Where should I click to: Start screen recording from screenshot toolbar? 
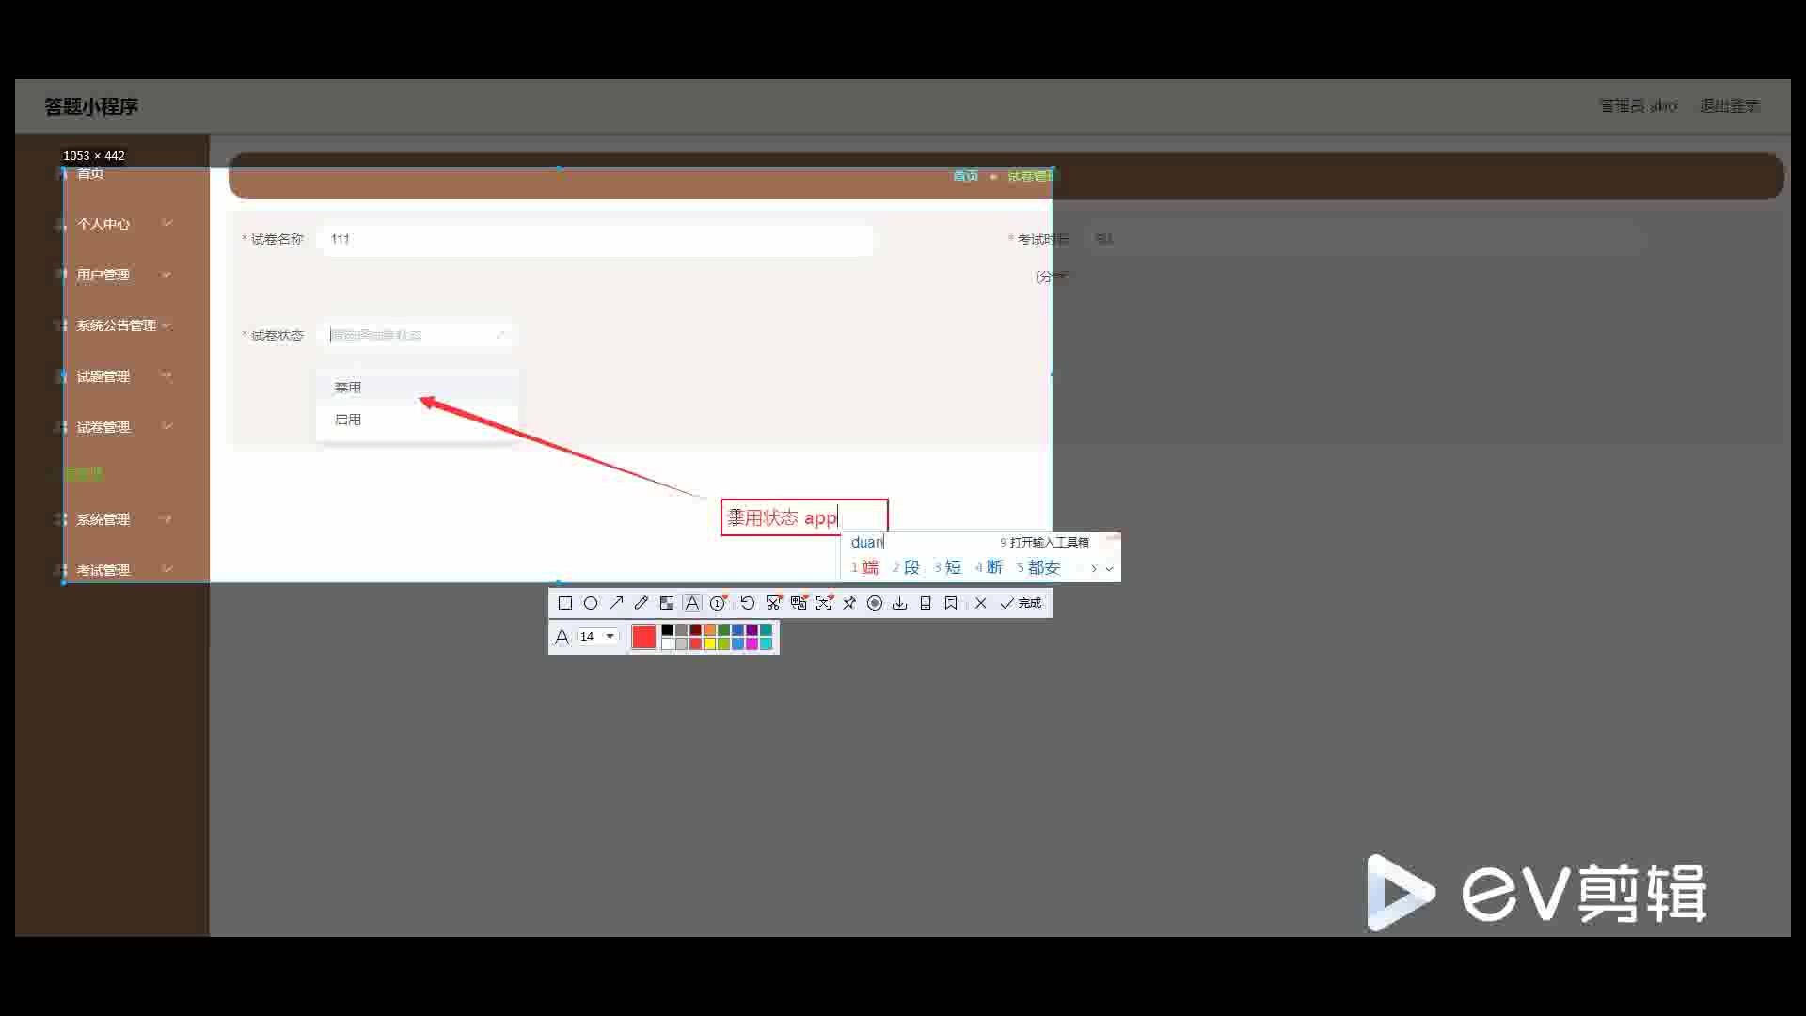click(875, 603)
